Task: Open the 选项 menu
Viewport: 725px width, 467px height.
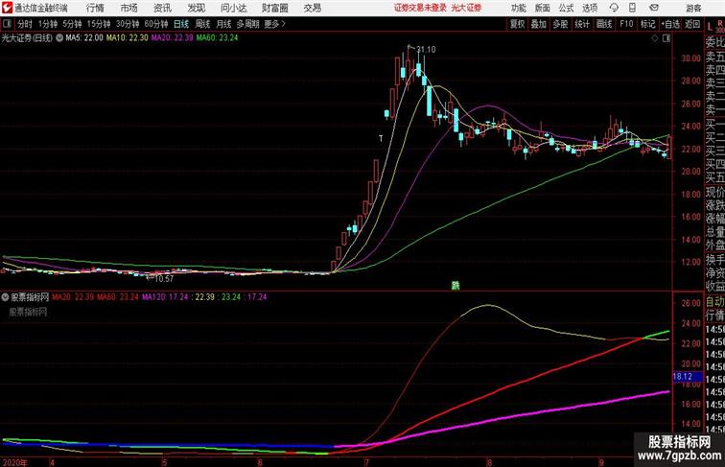Action: click(x=590, y=8)
